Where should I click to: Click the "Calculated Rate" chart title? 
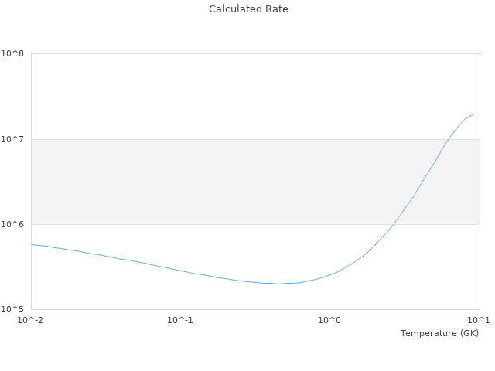coord(248,9)
